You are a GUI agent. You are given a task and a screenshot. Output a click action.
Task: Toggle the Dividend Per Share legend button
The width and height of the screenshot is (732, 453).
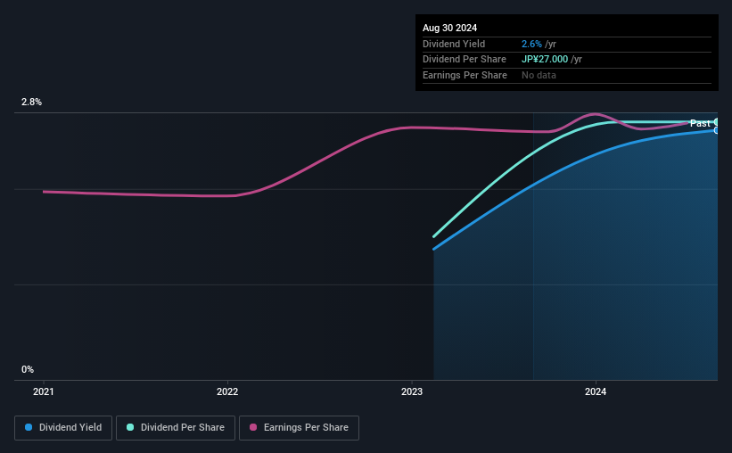(x=176, y=428)
